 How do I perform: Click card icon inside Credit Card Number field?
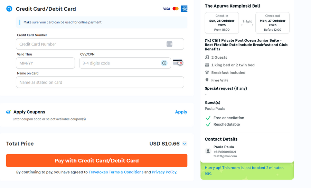tap(169, 44)
